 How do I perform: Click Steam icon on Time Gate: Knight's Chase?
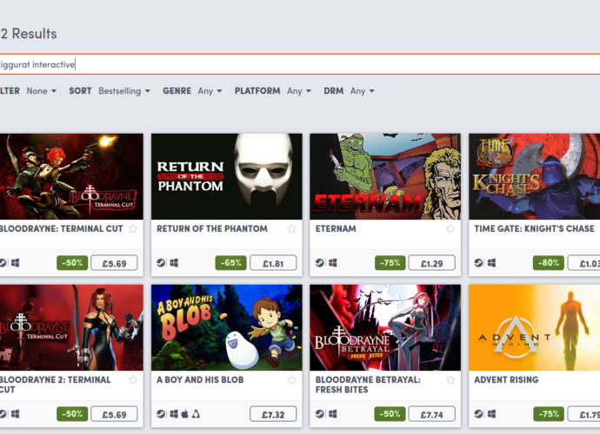(x=479, y=263)
